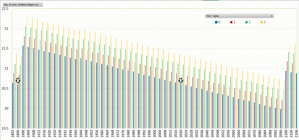The width and height of the screenshot is (299, 140).
Task: Click the green legend marker for series 2
Action: [246, 22]
